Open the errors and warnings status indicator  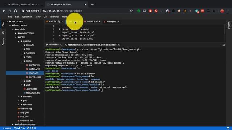coord(32,129)
